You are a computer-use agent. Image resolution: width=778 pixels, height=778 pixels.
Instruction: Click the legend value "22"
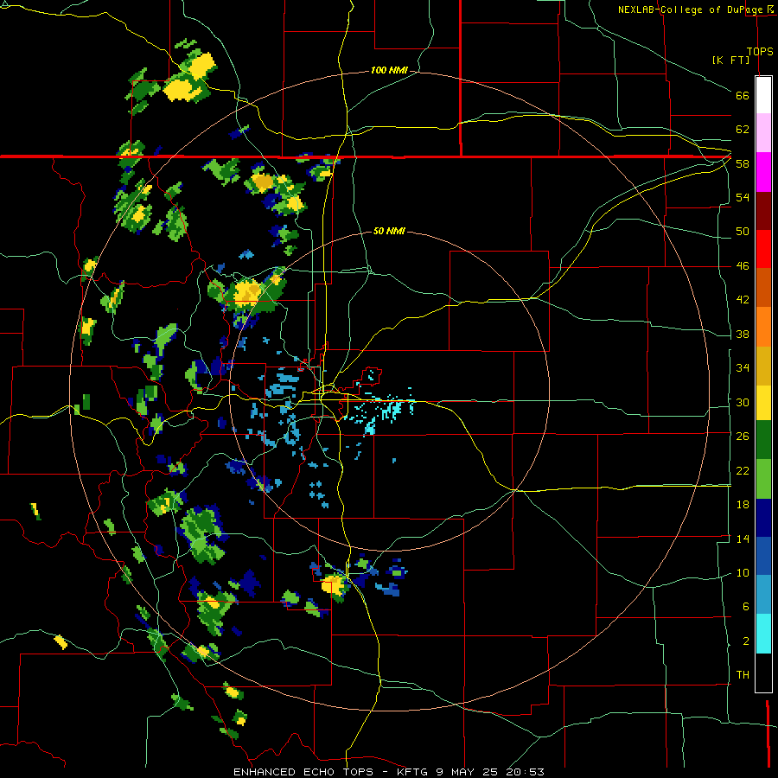[743, 470]
